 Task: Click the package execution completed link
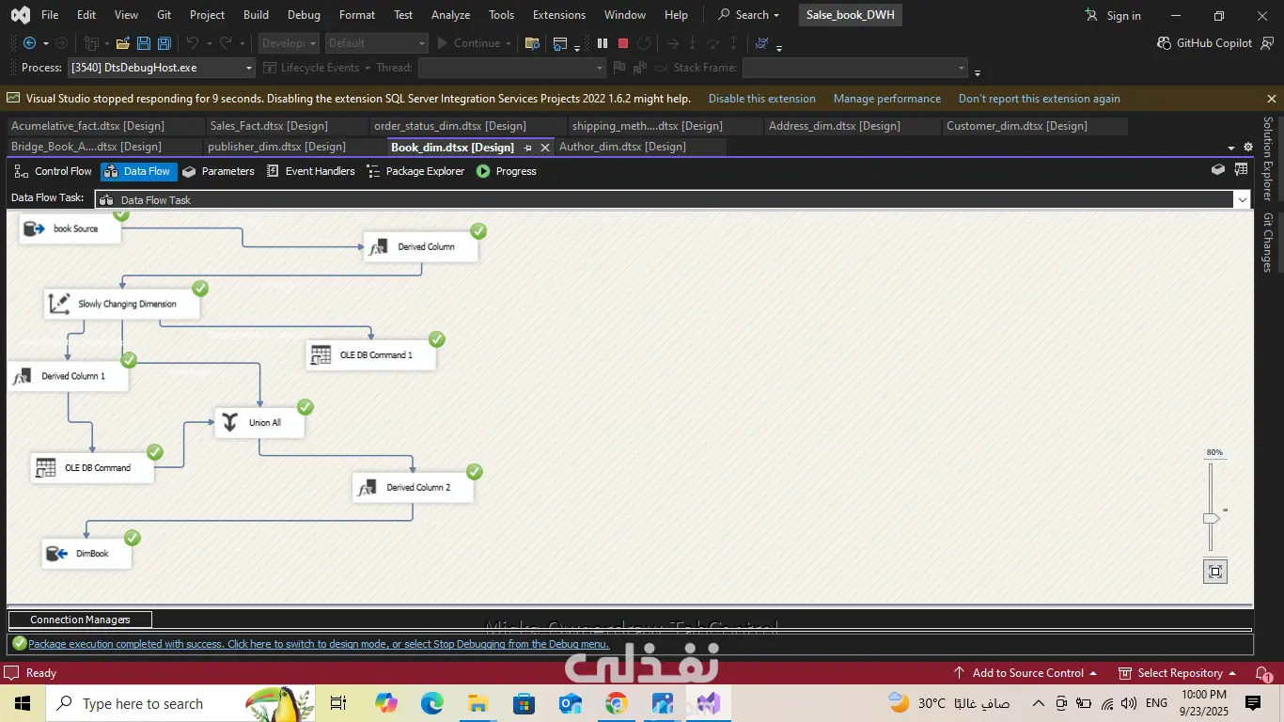pyautogui.click(x=319, y=644)
